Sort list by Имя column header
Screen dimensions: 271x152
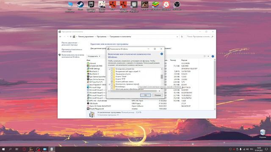(88, 60)
